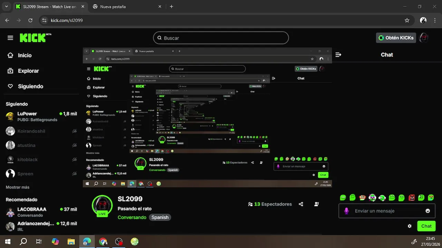Viewport: 442px width, 248px height.
Task: Open the tab search dropdown chevron
Action: click(6, 7)
